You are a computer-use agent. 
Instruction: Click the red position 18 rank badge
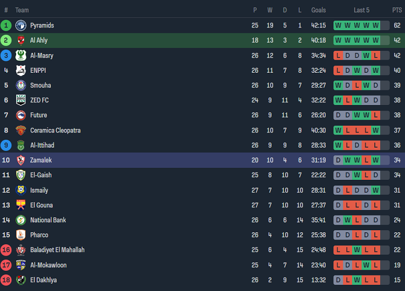coord(6,280)
